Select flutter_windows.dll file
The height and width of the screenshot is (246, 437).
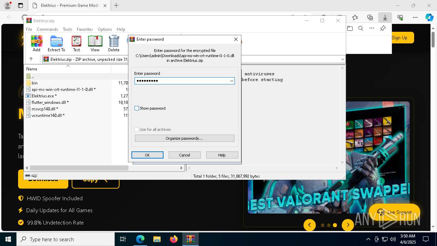pyautogui.click(x=50, y=102)
